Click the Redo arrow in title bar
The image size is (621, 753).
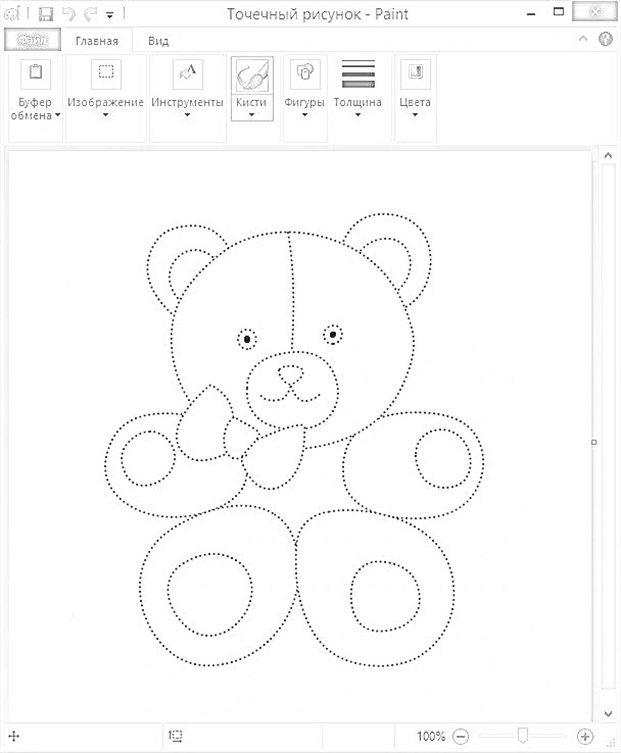coord(91,14)
